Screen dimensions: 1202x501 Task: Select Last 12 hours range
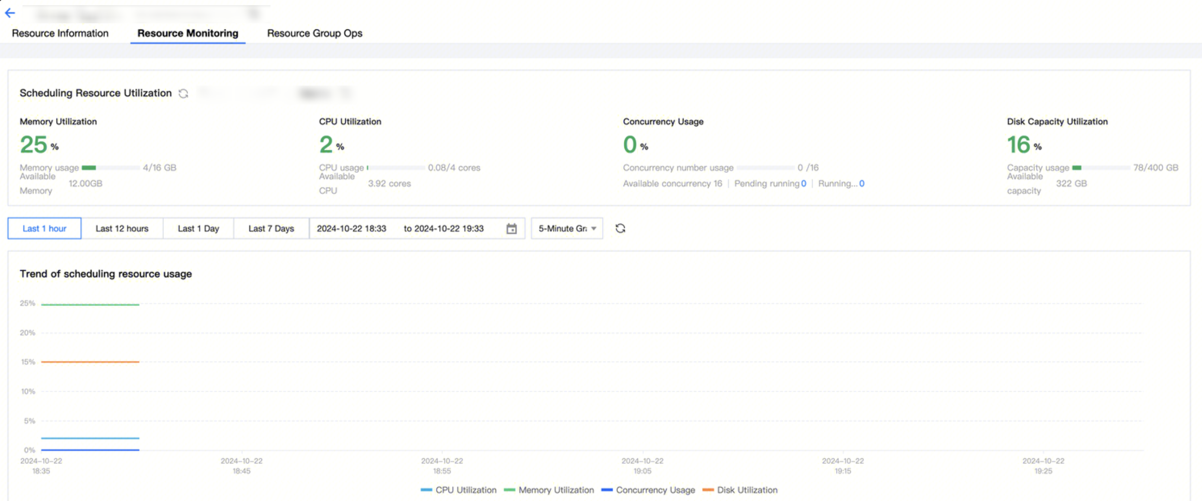[122, 228]
